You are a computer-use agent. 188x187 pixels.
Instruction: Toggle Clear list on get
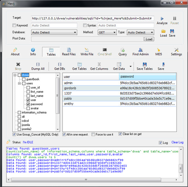pyautogui.click(x=120, y=134)
